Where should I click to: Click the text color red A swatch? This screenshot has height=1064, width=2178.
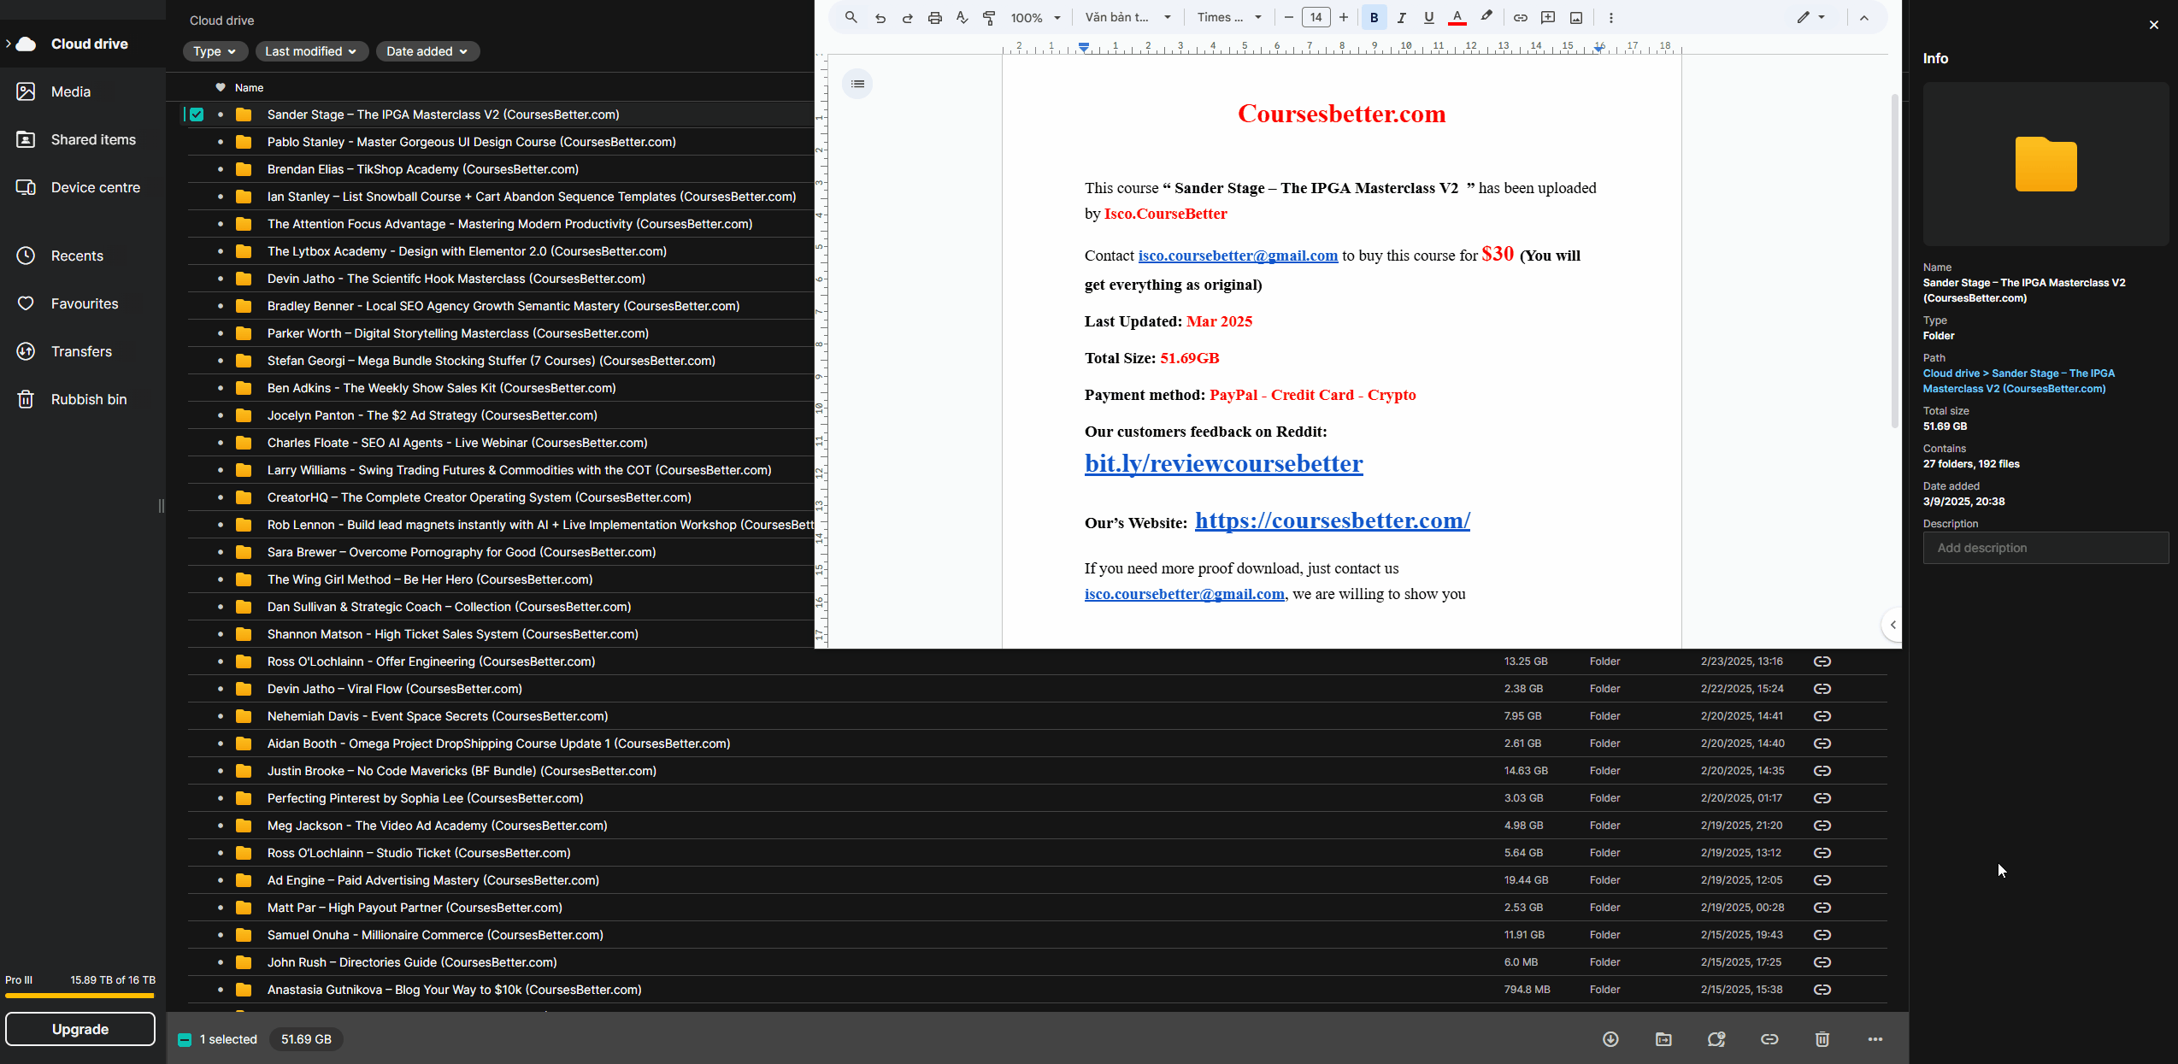coord(1457,17)
